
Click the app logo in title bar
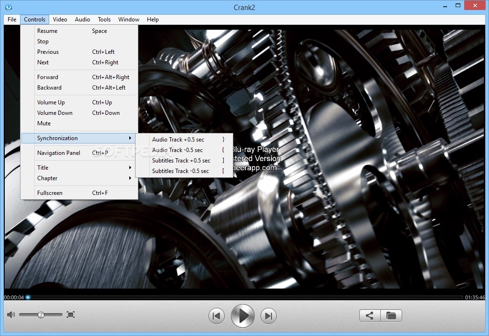coord(9,7)
